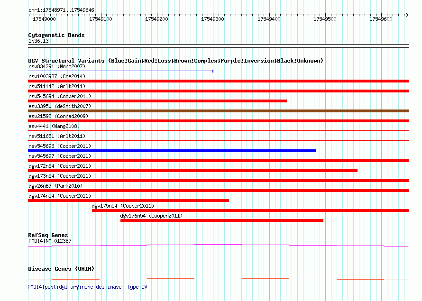Screen dimensions: 422x301
Task: Click the 1p36.13 cytogenetic band label
Action: click(38, 41)
